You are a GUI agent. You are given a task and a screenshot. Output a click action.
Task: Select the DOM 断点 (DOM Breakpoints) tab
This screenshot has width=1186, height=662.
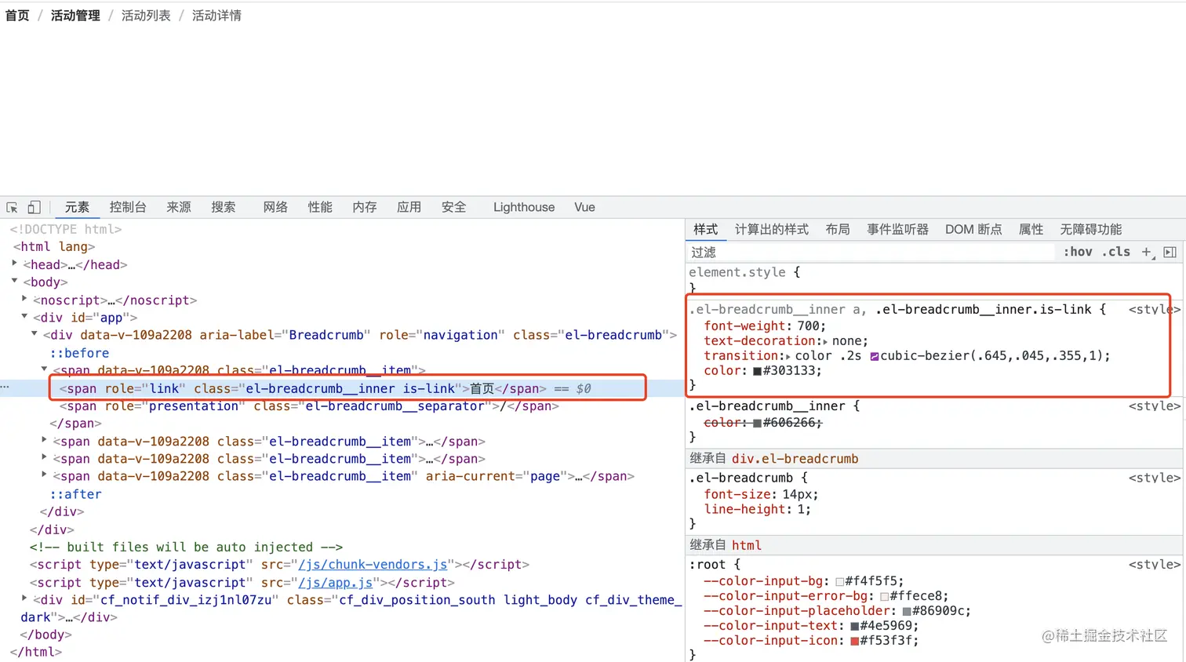tap(973, 229)
